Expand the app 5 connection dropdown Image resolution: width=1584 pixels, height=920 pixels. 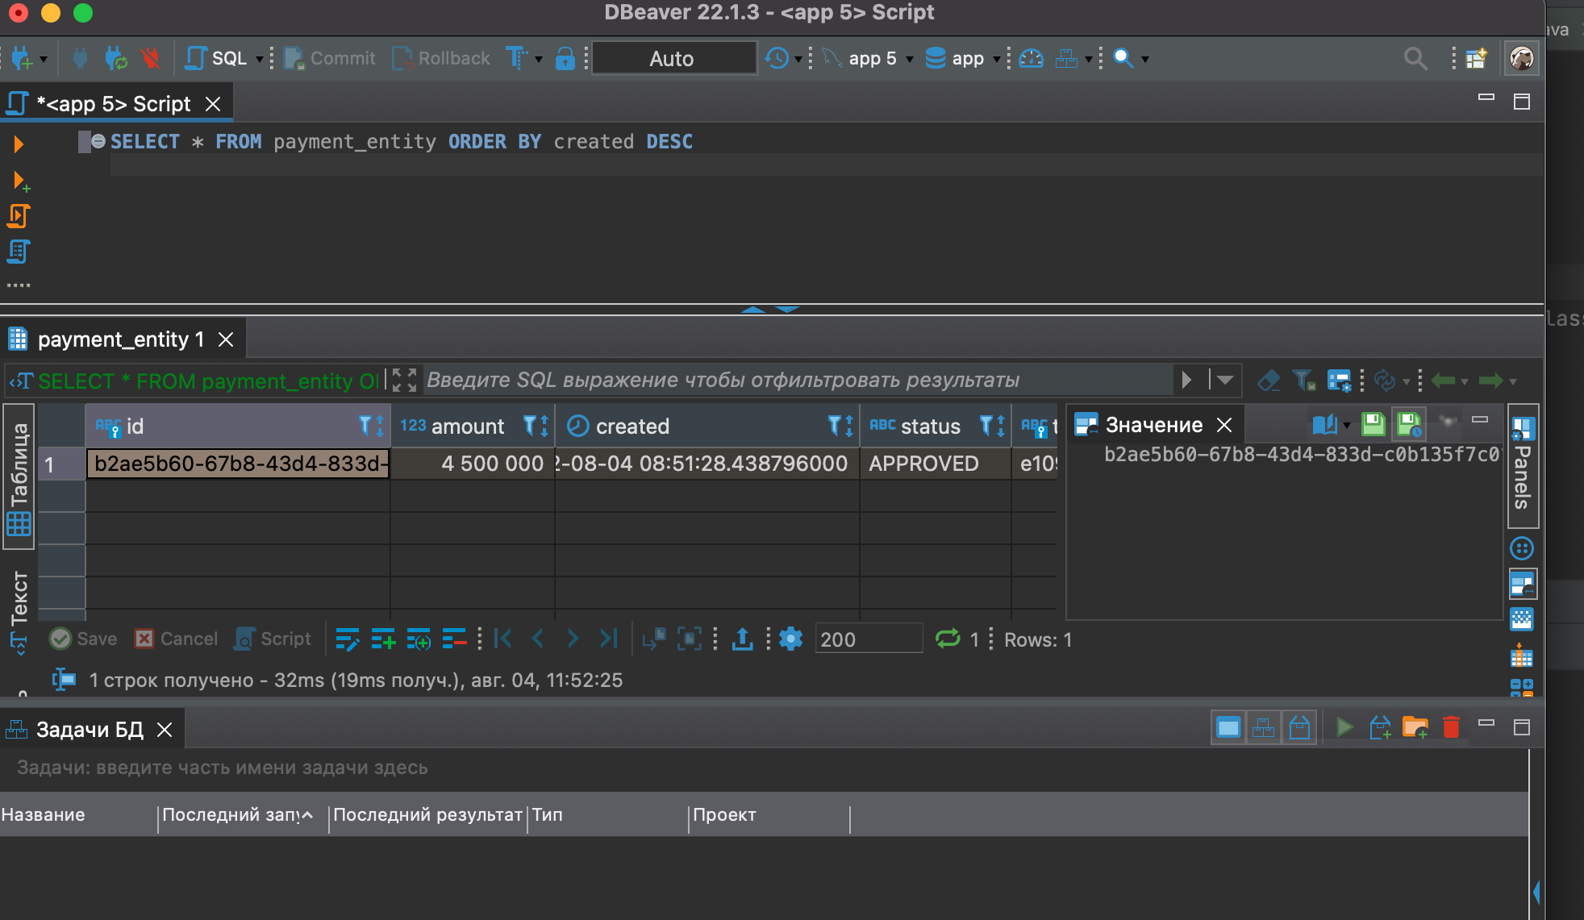(x=910, y=59)
